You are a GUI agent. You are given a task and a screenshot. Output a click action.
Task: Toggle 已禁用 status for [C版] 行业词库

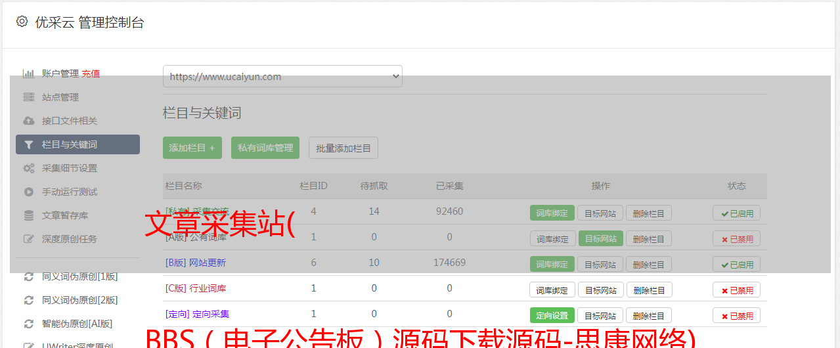pyautogui.click(x=737, y=290)
